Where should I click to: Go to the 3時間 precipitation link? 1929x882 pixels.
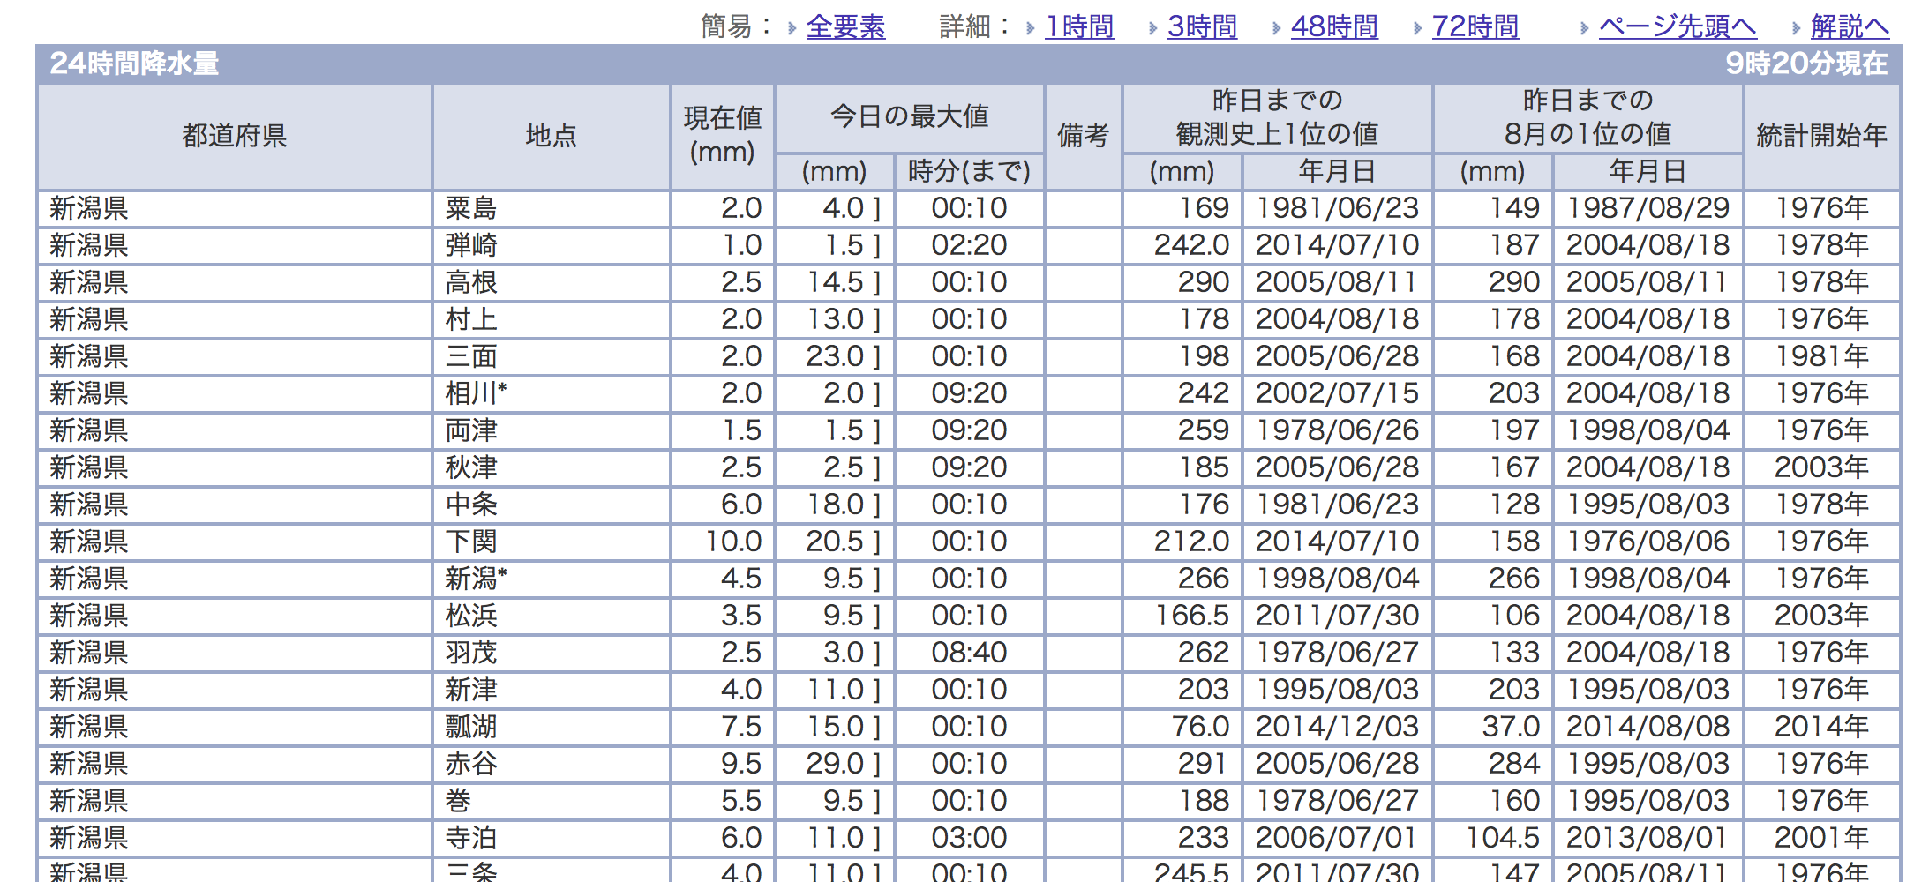click(x=1202, y=26)
